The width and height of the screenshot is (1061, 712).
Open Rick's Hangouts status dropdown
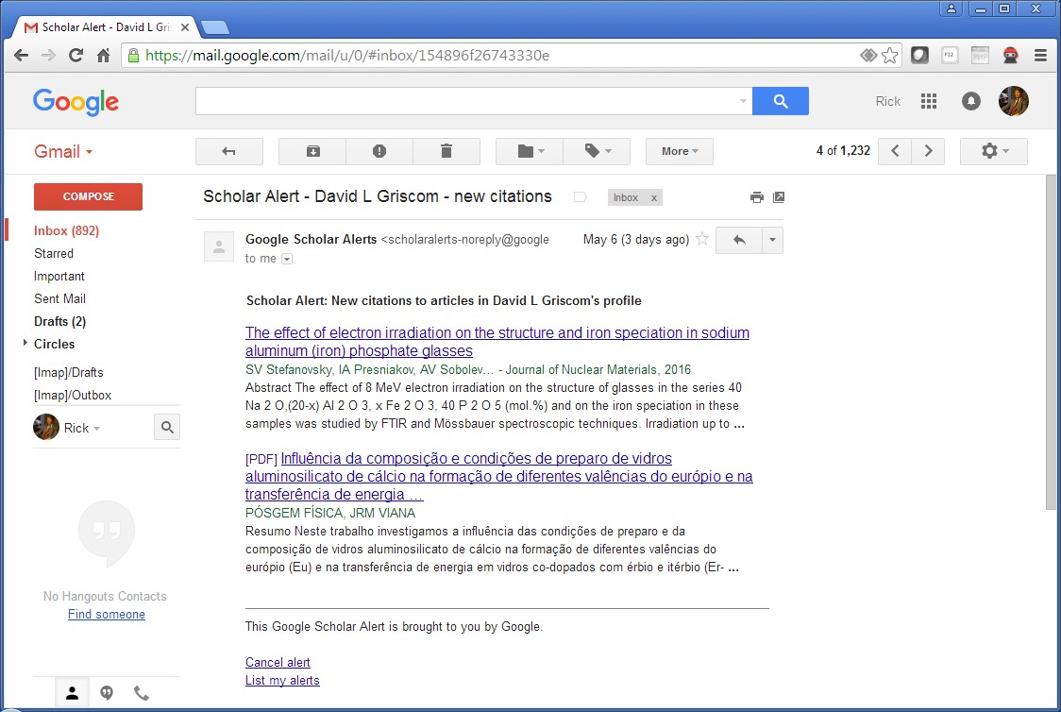82,428
